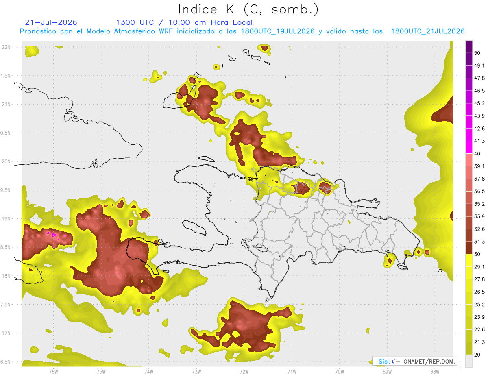Click the "20N" latitude label

pos(7,161)
